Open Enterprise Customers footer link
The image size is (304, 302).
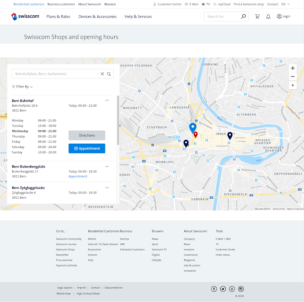pyautogui.click(x=132, y=249)
